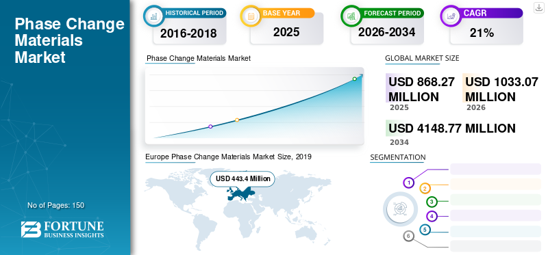This screenshot has width=548, height=255.
Task: Click highlighted Europe region on world map
Action: click(x=240, y=193)
